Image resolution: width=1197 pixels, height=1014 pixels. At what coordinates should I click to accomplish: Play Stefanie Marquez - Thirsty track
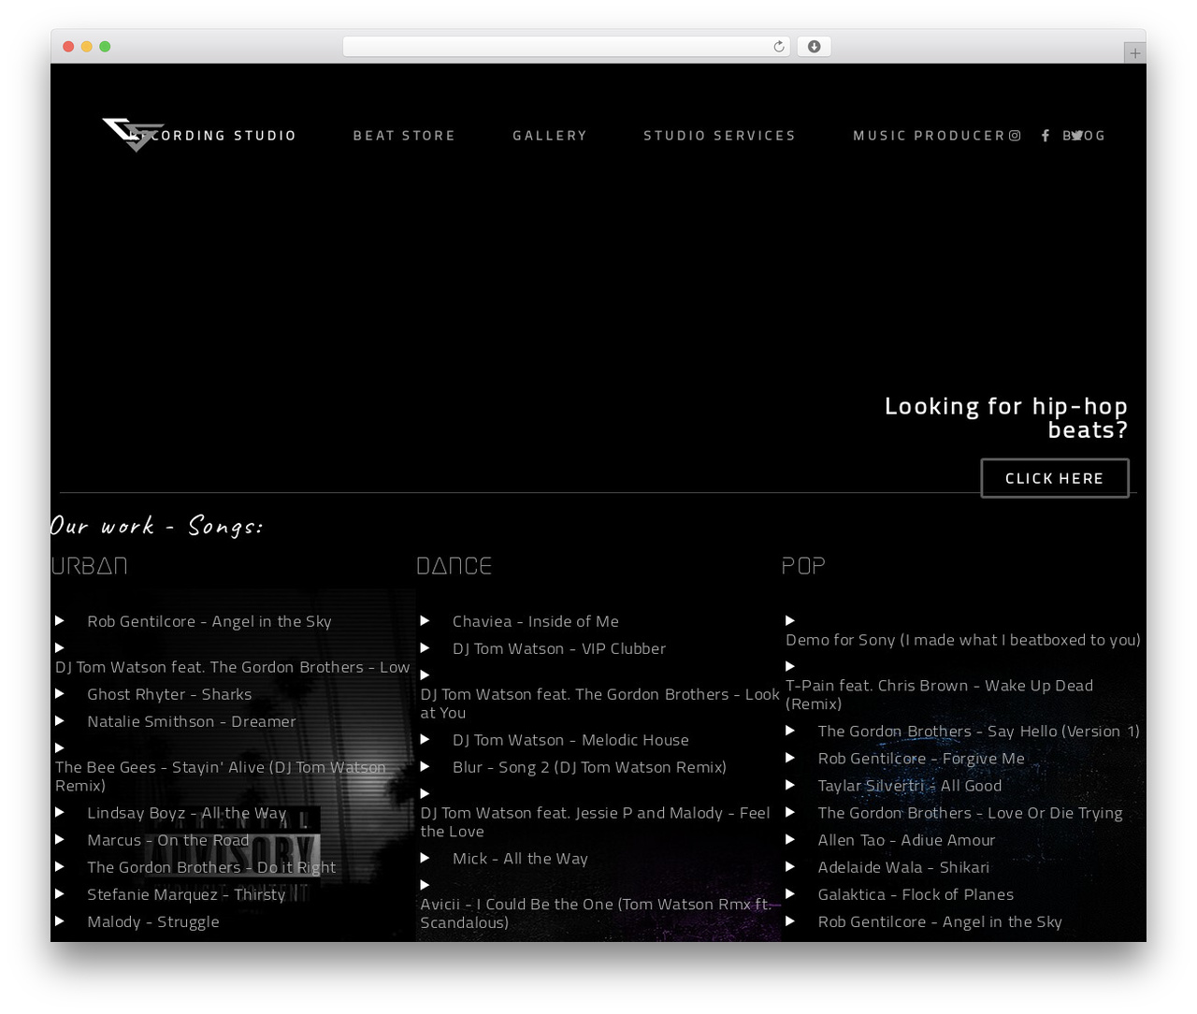[60, 893]
